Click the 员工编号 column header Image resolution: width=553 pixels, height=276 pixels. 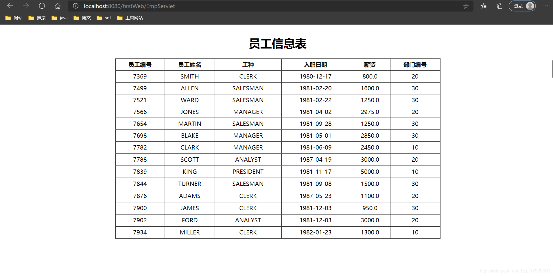(140, 65)
